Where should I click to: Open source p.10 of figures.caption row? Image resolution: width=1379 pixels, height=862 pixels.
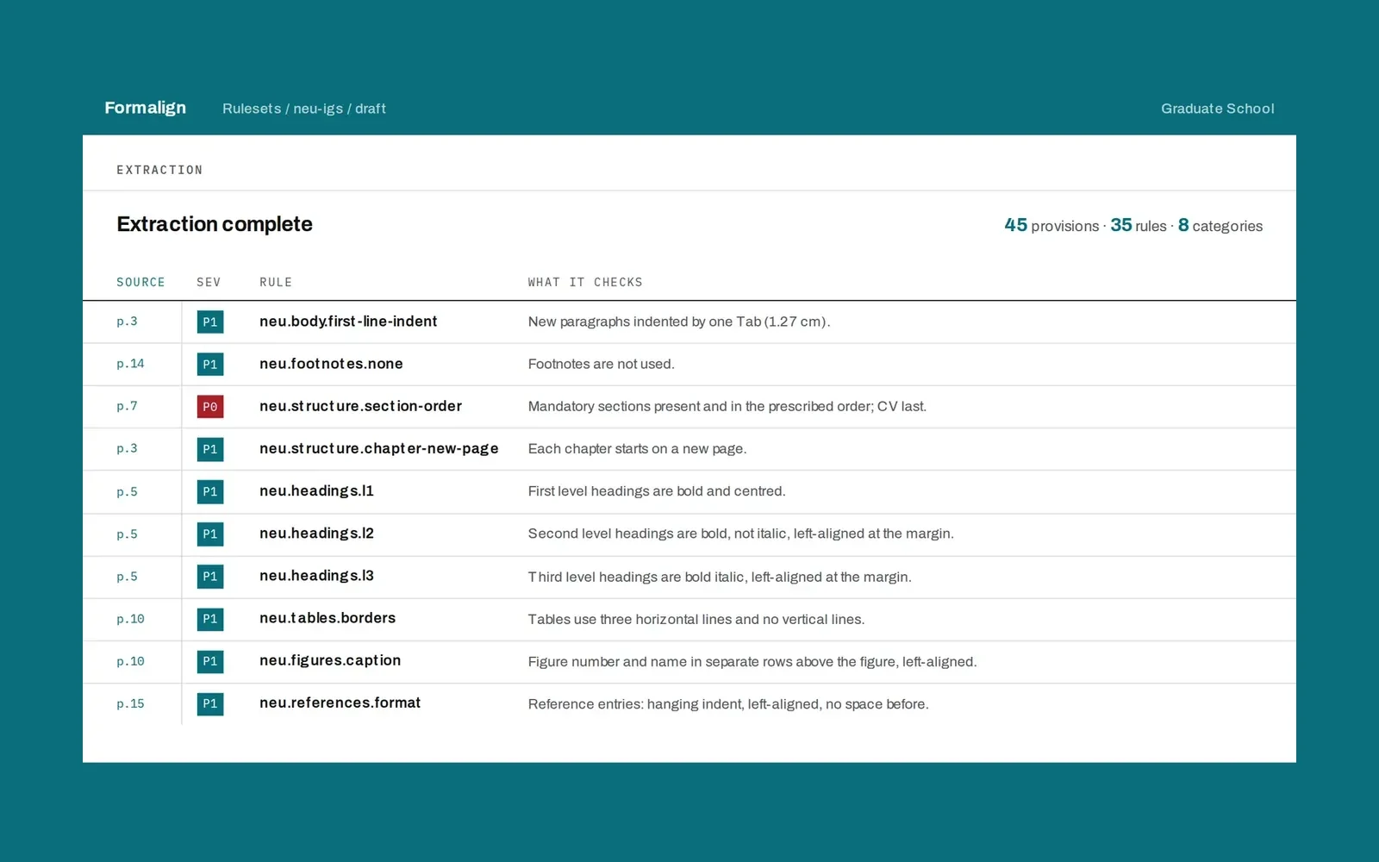pyautogui.click(x=130, y=661)
